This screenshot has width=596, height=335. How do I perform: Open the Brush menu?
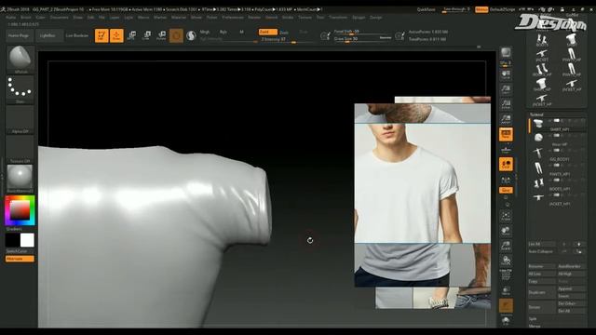coord(26,18)
